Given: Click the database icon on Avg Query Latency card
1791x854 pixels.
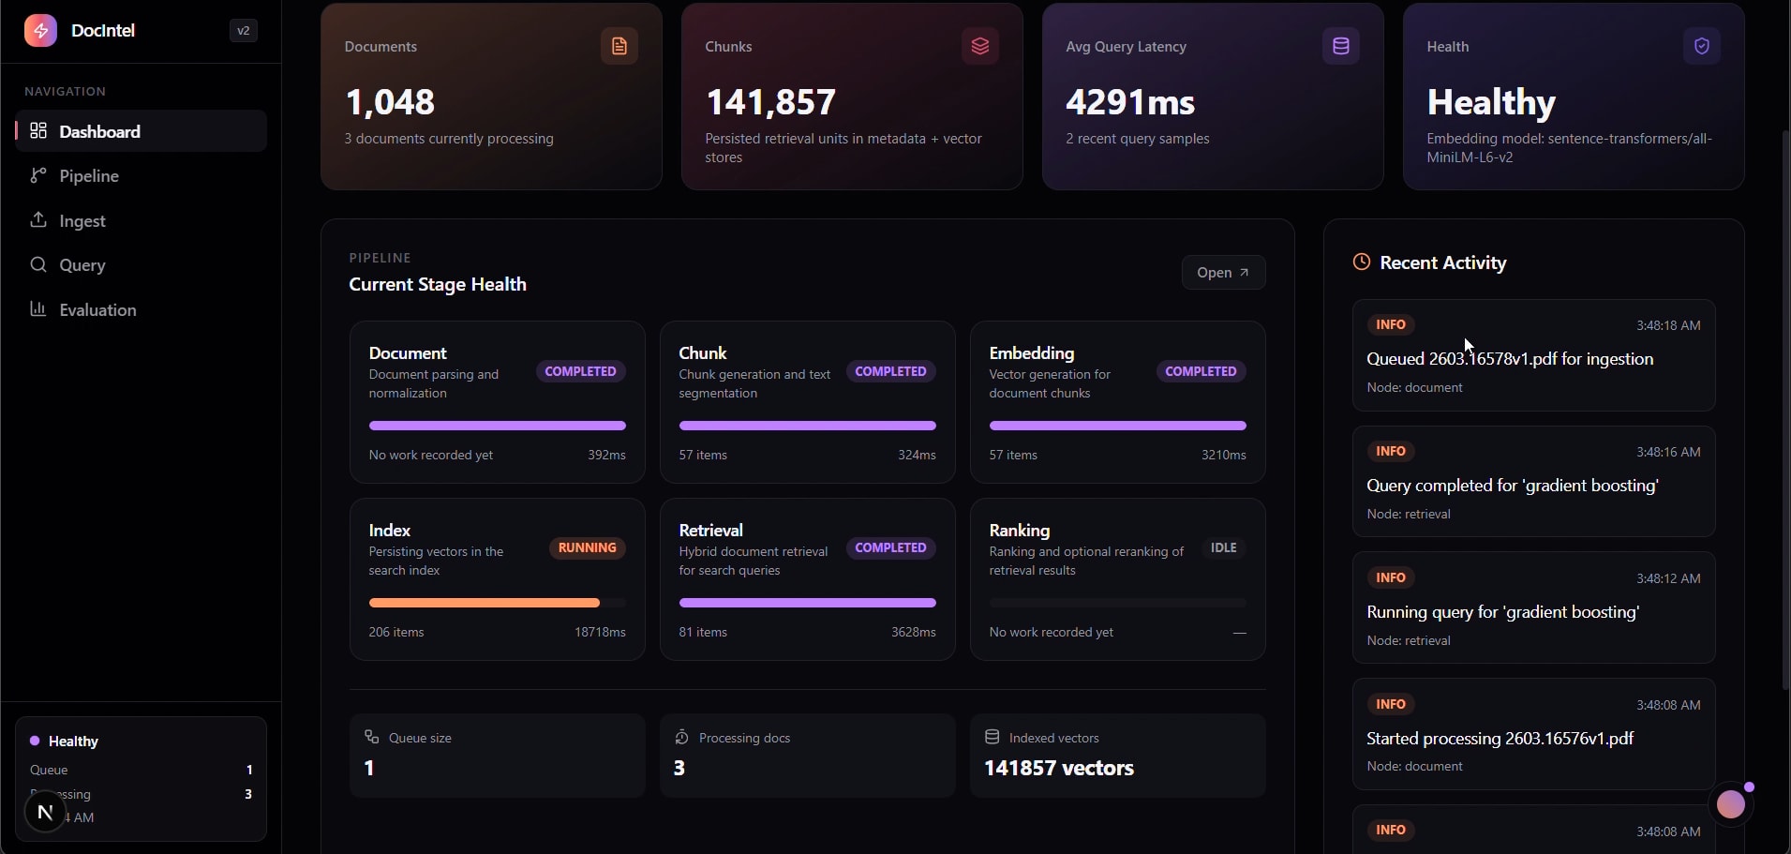Looking at the screenshot, I should 1339,45.
